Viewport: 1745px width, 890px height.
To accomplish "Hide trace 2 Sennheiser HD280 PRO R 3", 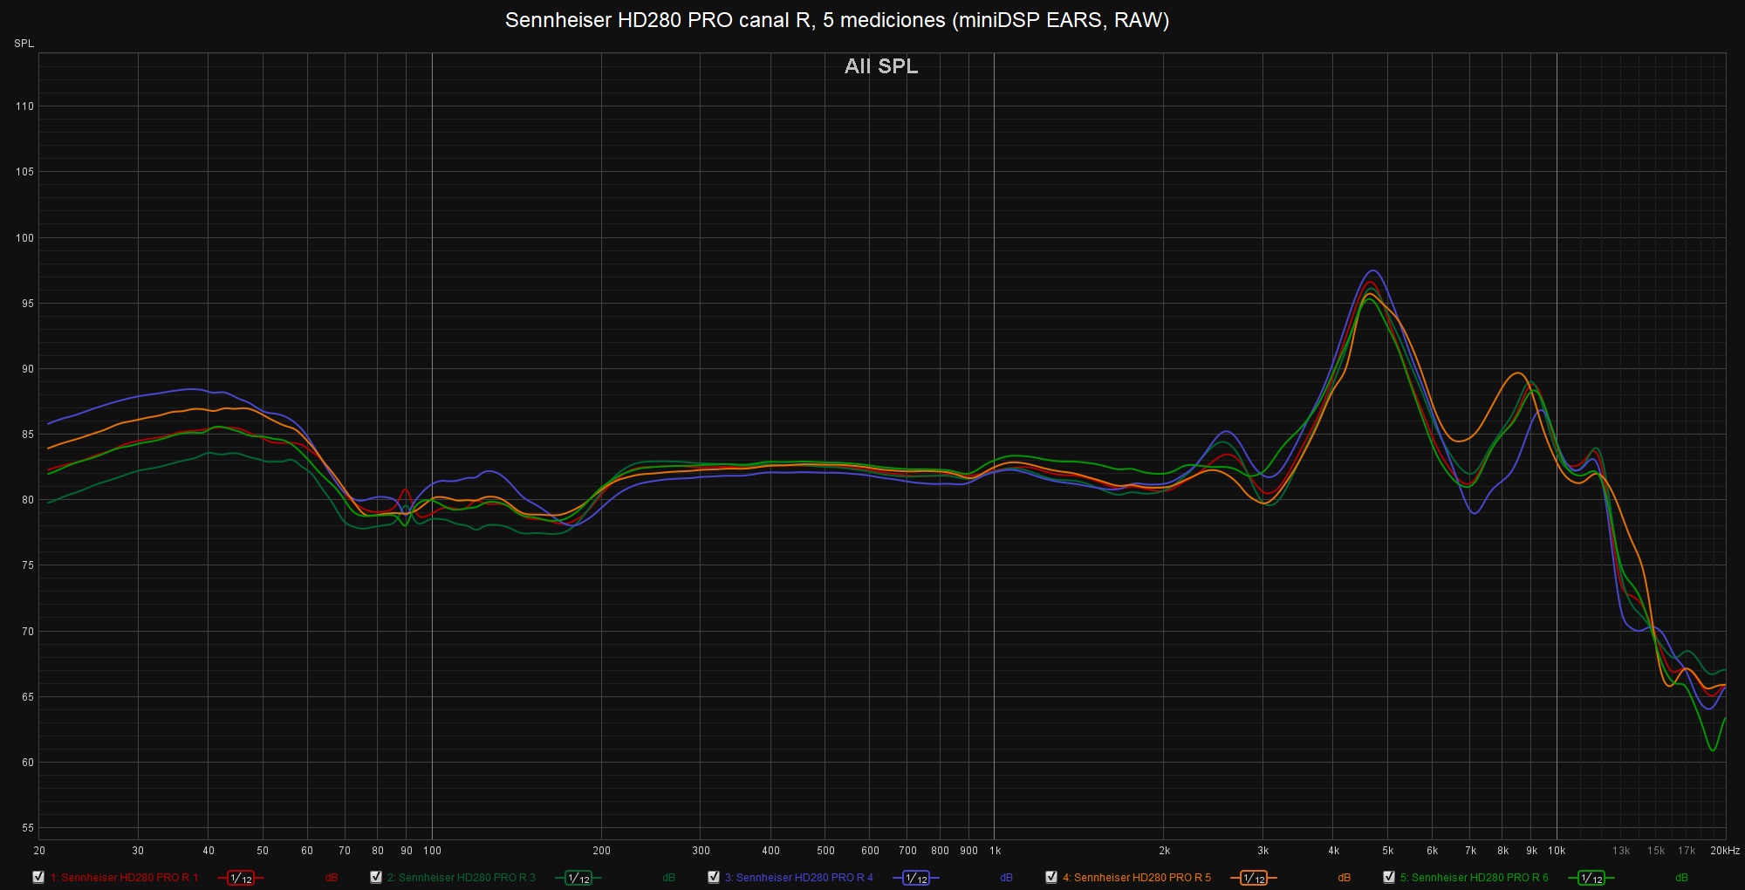I will tap(376, 877).
